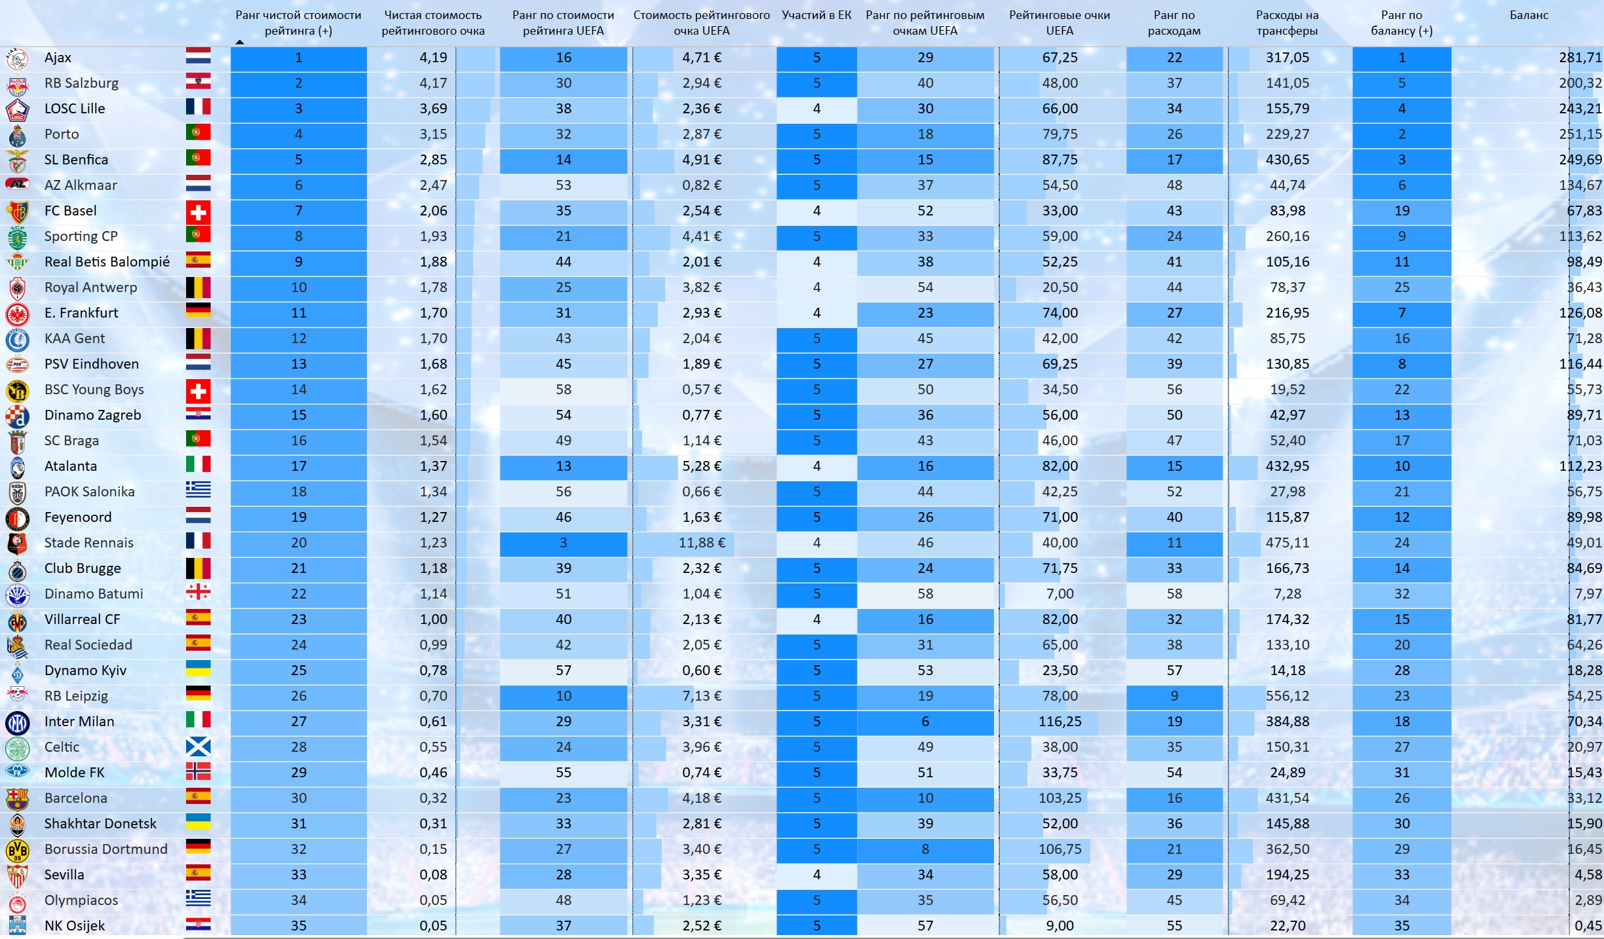This screenshot has height=939, width=1604.
Task: Click Inter Milan's '116,25' rating points
Action: pos(1060,722)
